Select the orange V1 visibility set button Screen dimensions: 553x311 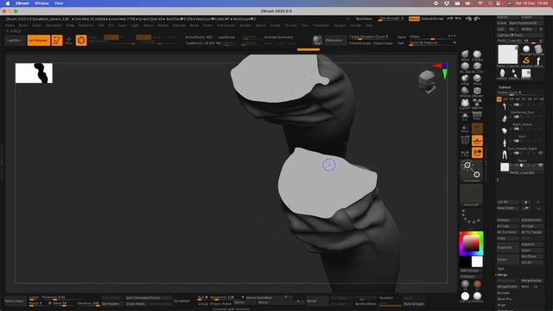click(x=499, y=99)
